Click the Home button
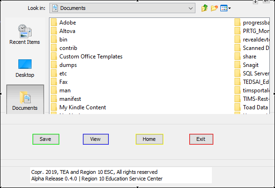Image resolution: width=275 pixels, height=188 pixels. click(x=149, y=139)
